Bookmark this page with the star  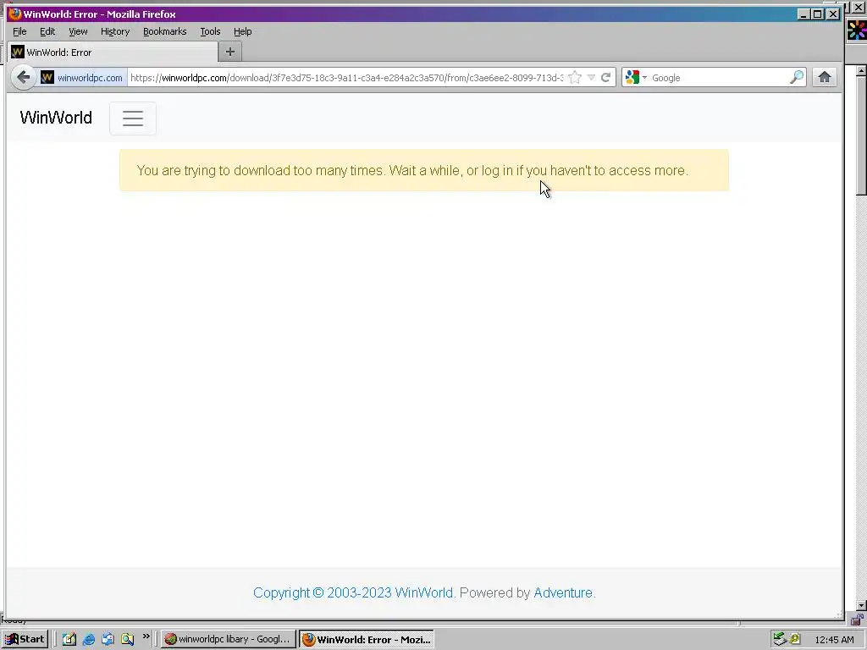575,78
